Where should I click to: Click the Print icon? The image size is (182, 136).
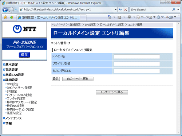pyautogui.click(x=130, y=17)
